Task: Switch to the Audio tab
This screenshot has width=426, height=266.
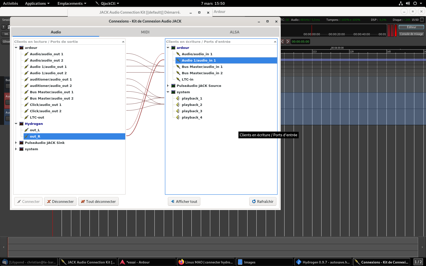Action: click(x=56, y=32)
